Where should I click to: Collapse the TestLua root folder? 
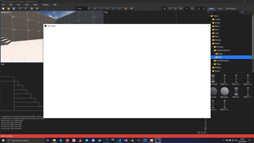tap(209, 16)
